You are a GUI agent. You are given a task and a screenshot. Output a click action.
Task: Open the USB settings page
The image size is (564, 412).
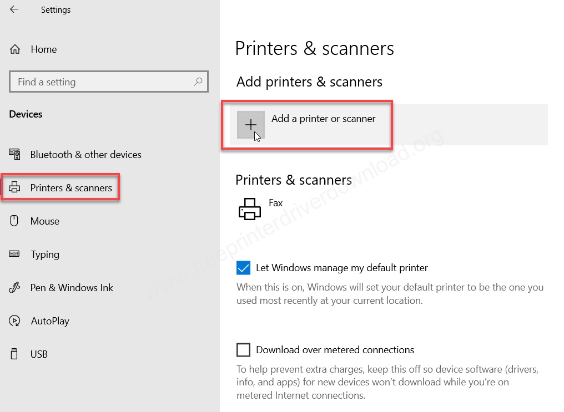click(39, 354)
